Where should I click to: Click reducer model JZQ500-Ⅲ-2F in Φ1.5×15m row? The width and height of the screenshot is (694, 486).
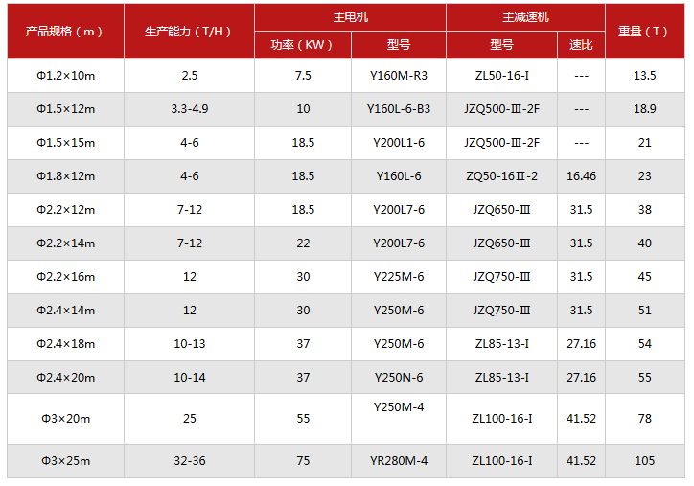pyautogui.click(x=501, y=143)
